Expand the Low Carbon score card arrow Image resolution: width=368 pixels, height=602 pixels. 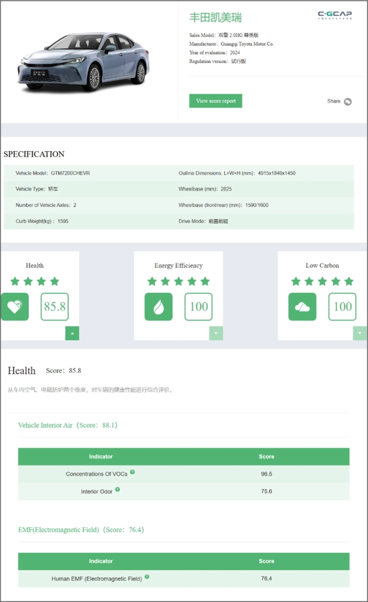360,333
